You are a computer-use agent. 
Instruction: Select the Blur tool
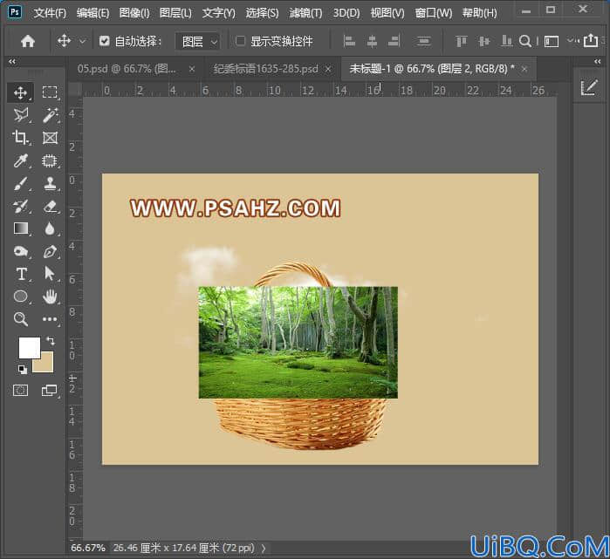50,228
